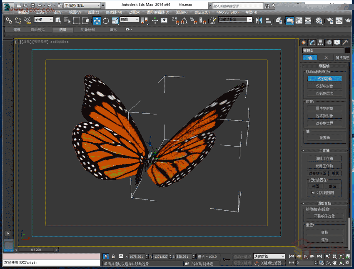Open 动画(A) menu
This screenshot has height=269, width=354.
click(135, 12)
